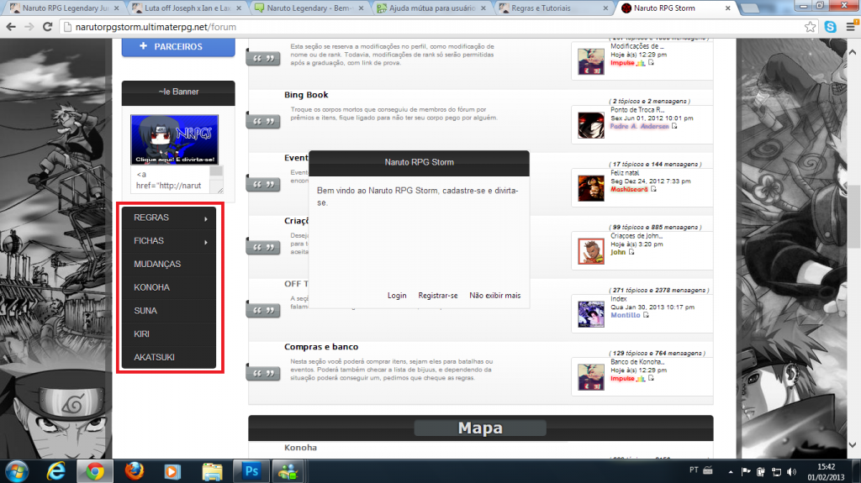Click the Montillo username link
This screenshot has width=861, height=483.
tap(626, 315)
